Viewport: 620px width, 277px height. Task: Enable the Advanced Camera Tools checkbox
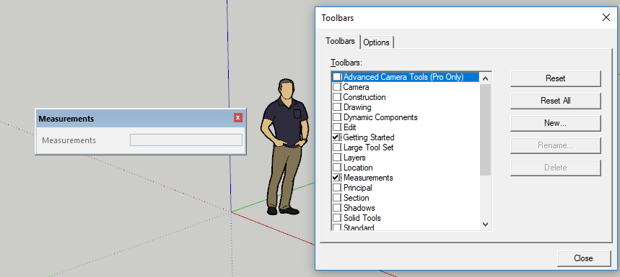(337, 77)
